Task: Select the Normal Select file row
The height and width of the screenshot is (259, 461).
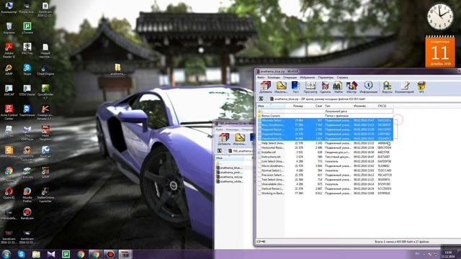Action: pyautogui.click(x=325, y=171)
